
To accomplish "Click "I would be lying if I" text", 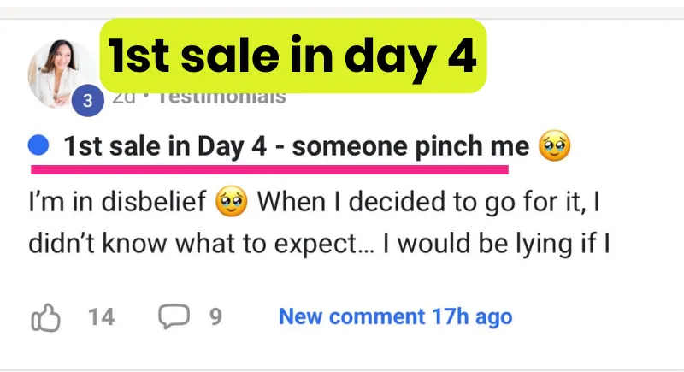I will 496,245.
